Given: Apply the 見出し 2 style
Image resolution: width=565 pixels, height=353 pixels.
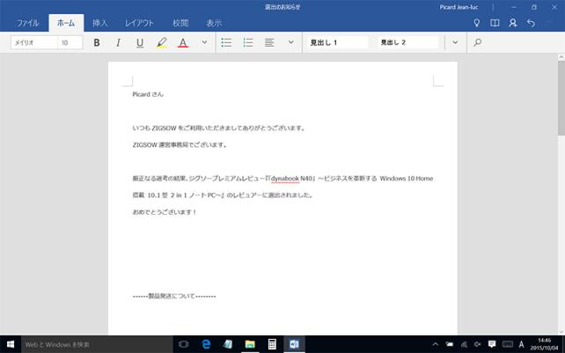Looking at the screenshot, I should pos(407,42).
